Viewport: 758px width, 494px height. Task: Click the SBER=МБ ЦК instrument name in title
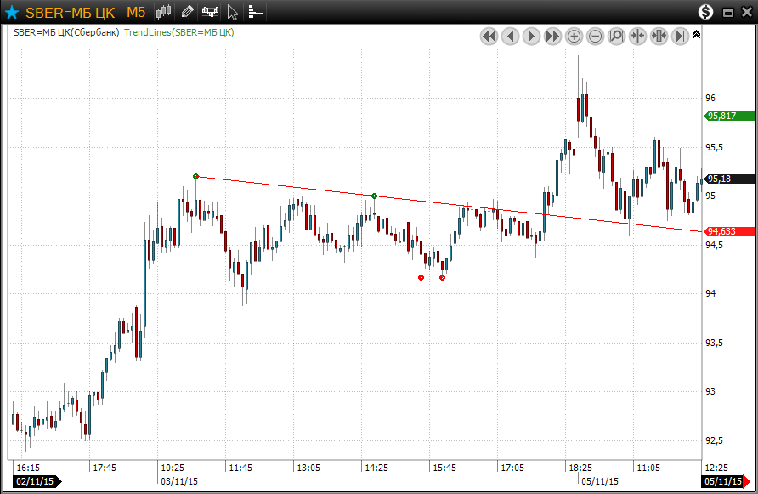coord(70,12)
